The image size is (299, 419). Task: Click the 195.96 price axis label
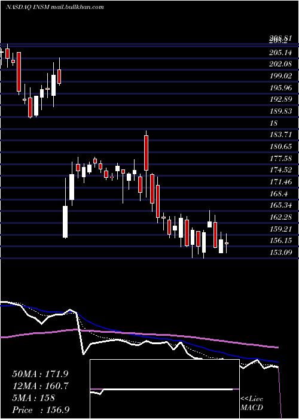tap(280, 88)
